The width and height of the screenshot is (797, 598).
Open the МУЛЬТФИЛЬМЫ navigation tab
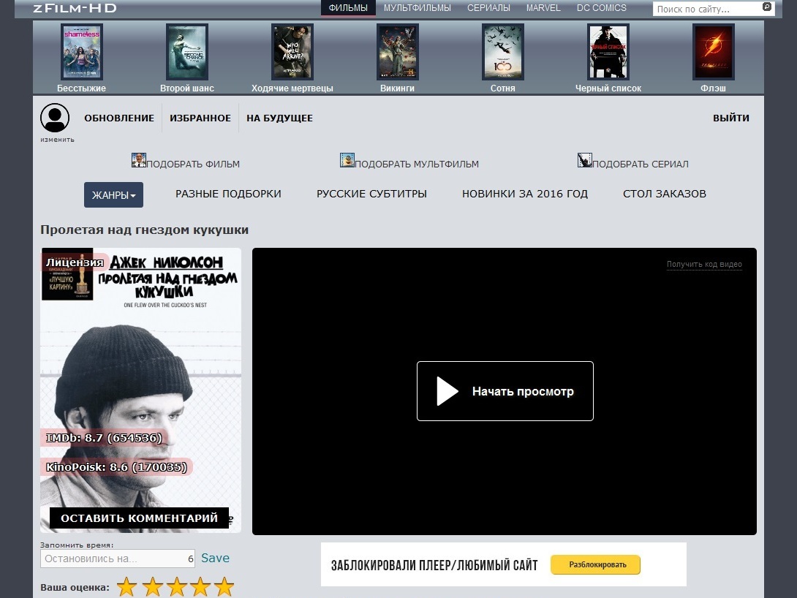418,8
